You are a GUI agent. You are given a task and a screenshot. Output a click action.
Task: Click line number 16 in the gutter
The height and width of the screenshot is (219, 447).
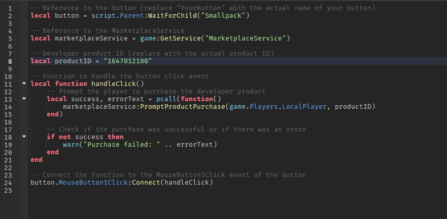click(8, 122)
